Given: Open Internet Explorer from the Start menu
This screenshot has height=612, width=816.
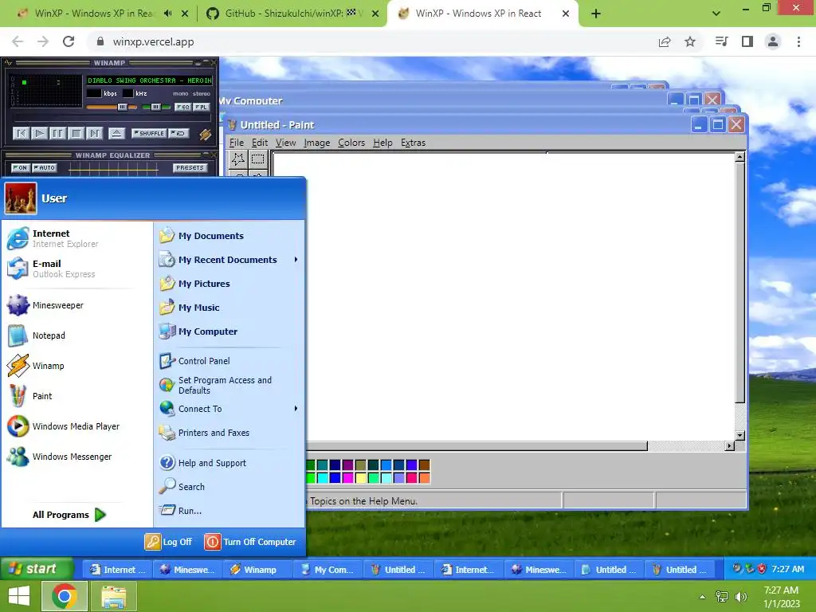Looking at the screenshot, I should (77, 238).
